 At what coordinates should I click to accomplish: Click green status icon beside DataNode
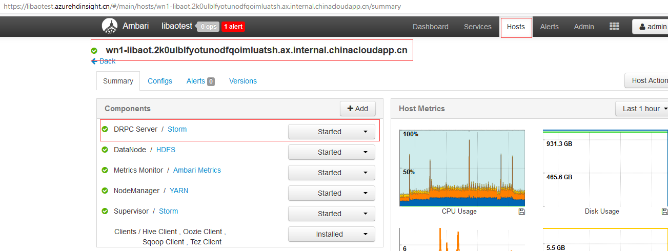tap(105, 150)
